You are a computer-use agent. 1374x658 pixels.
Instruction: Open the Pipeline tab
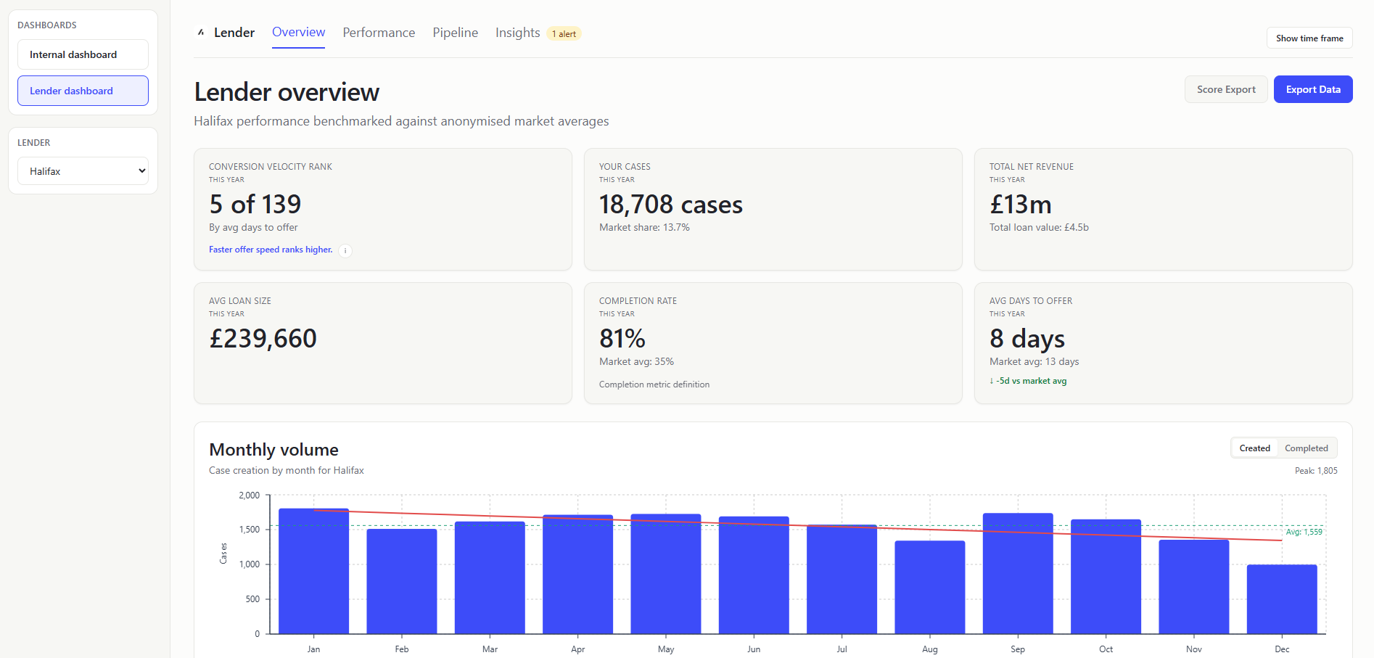click(455, 33)
